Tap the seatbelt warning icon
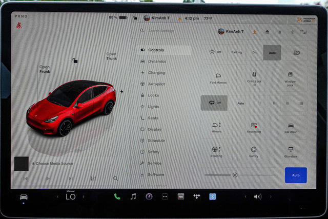The width and height of the screenshot is (328, 219). [x=19, y=25]
